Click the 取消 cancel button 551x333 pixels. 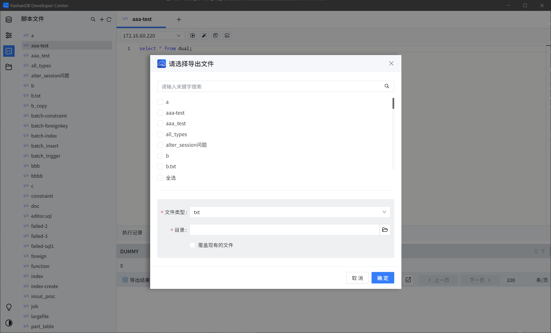[x=357, y=278]
